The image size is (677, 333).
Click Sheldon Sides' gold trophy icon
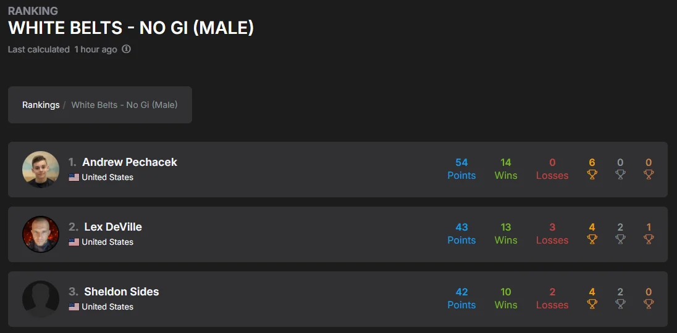pos(592,305)
